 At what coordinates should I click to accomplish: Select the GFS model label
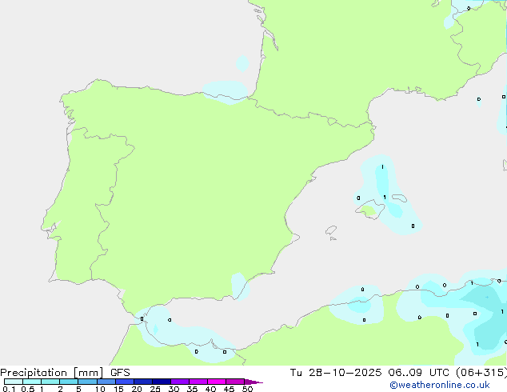120,372
